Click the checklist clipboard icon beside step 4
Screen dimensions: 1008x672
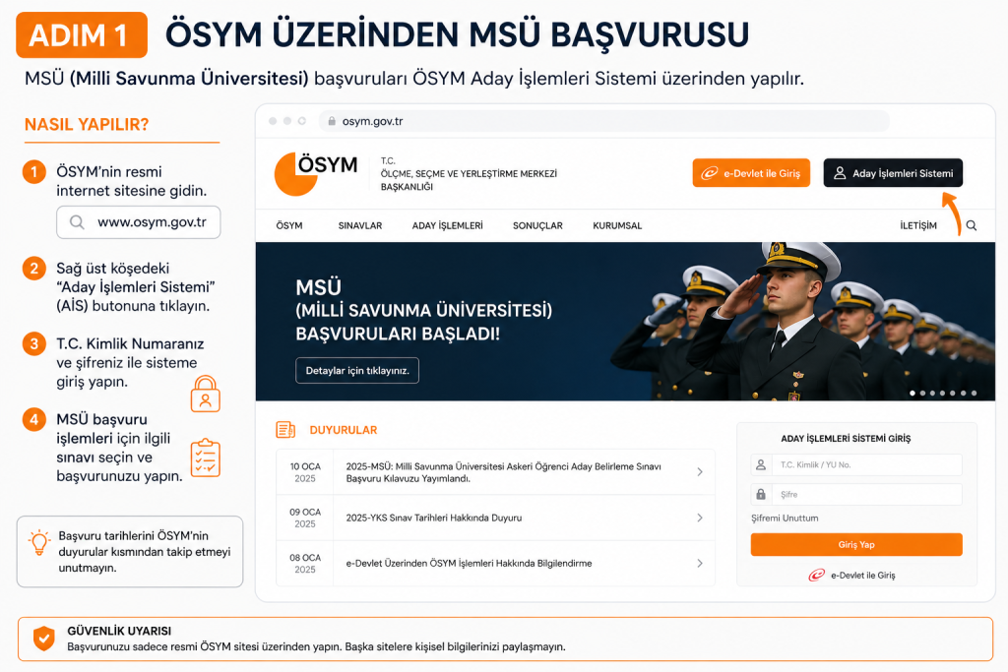[206, 458]
